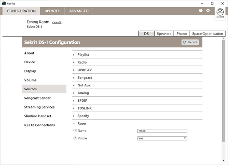Select the Speakers tab
Screen dimensions: 228x165
[x=164, y=34]
